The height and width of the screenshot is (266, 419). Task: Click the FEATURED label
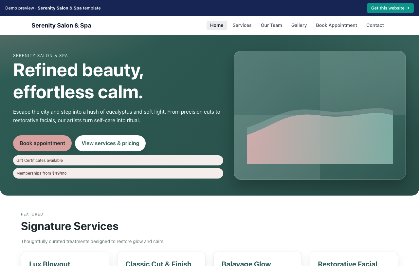click(32, 214)
